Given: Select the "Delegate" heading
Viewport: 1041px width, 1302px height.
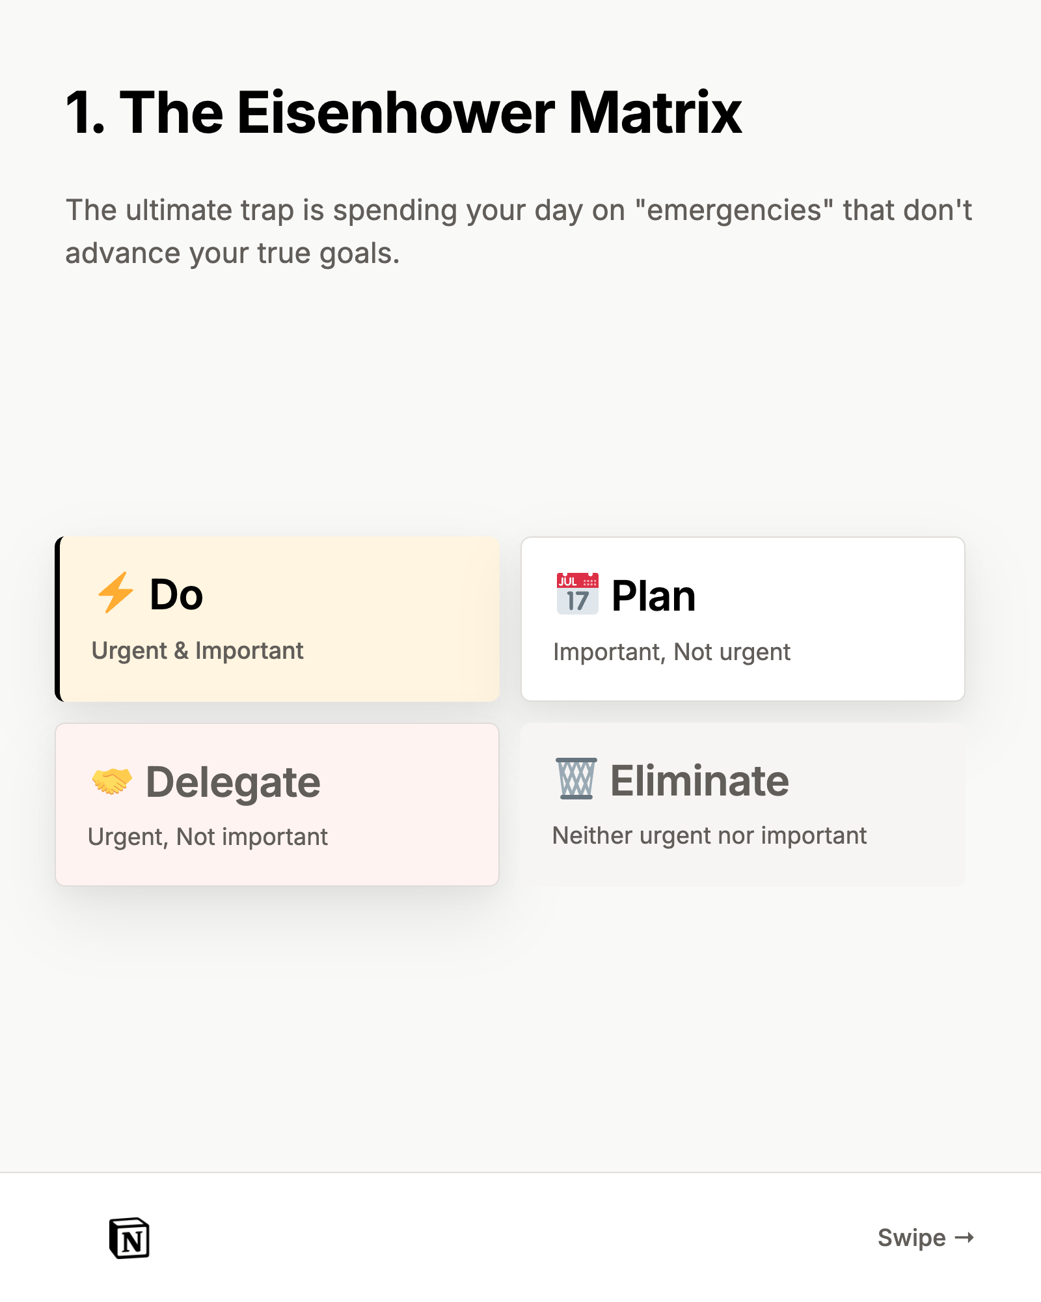Looking at the screenshot, I should [233, 782].
